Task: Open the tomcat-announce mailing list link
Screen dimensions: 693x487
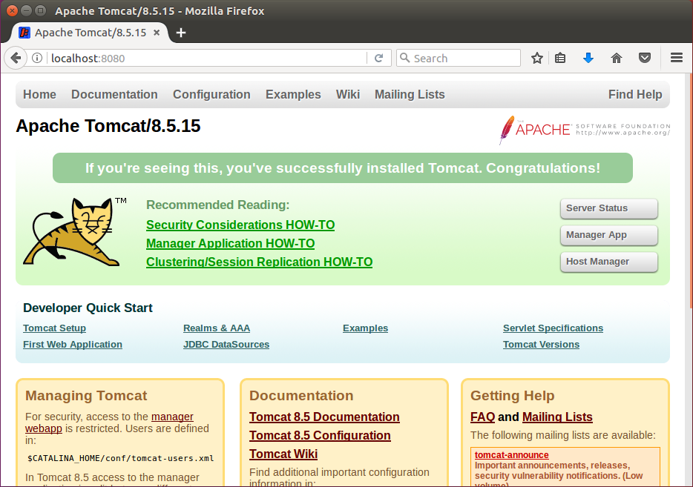Action: pos(511,455)
